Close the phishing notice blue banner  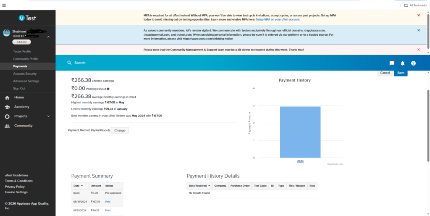[418, 30]
